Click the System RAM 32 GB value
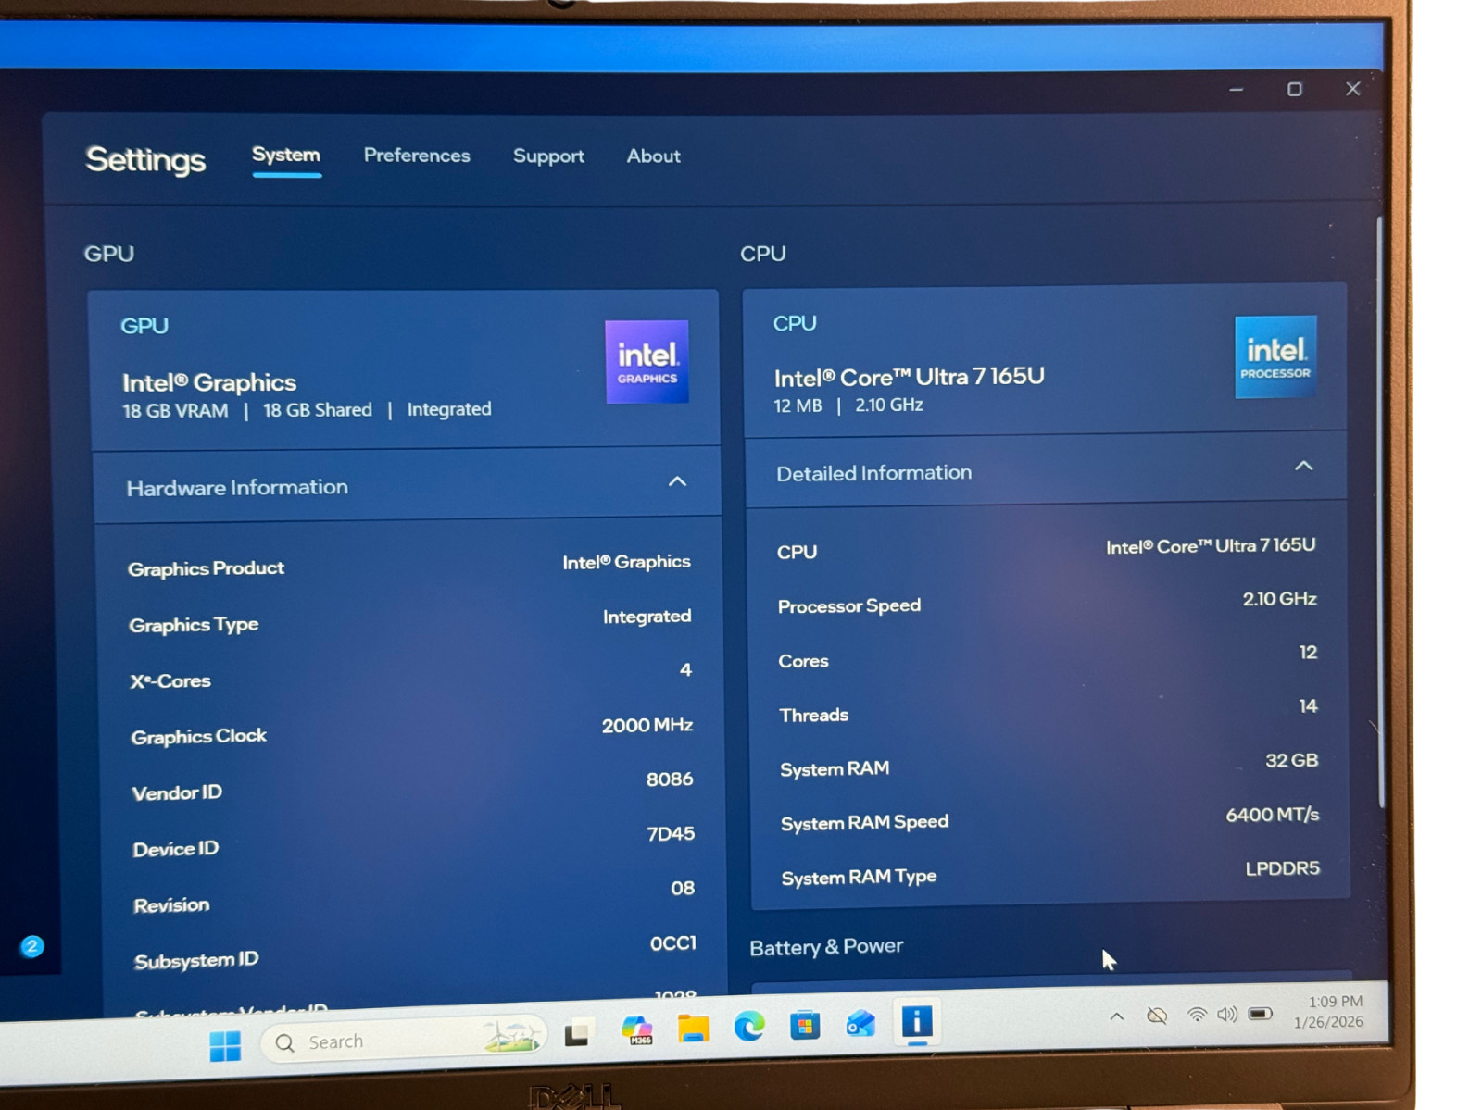The height and width of the screenshot is (1110, 1482). (1291, 760)
